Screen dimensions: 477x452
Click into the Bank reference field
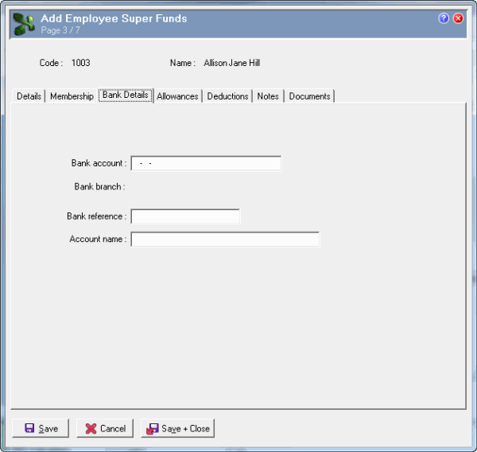tap(185, 216)
